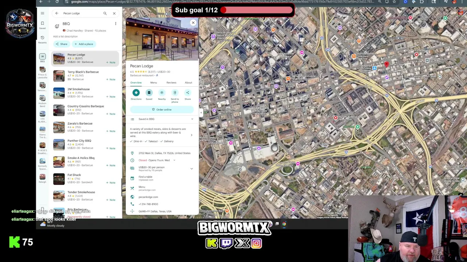Click the search magnifier icon
Image resolution: width=467 pixels, height=262 pixels.
click(x=105, y=13)
